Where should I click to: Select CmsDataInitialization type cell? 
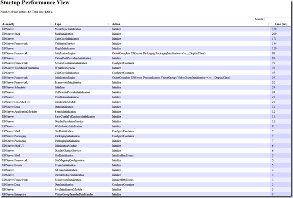pyautogui.click(x=67, y=97)
